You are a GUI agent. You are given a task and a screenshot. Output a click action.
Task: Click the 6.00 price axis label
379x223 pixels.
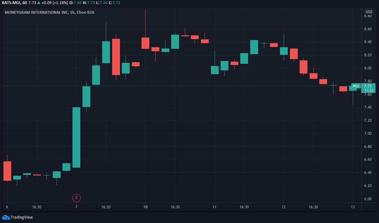point(368,199)
